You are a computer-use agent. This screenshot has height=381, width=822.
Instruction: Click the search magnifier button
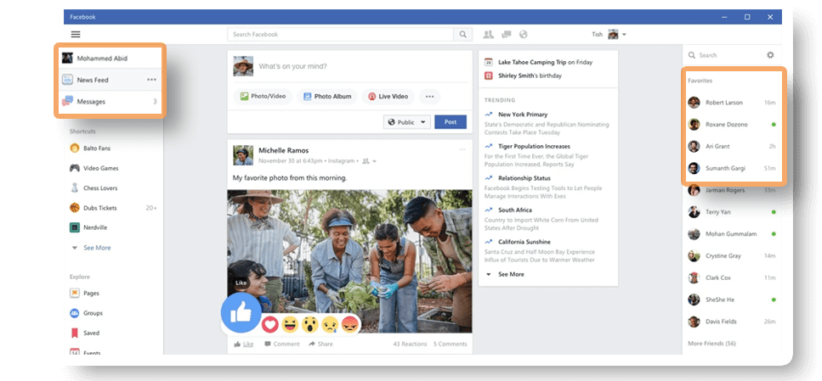pyautogui.click(x=463, y=35)
